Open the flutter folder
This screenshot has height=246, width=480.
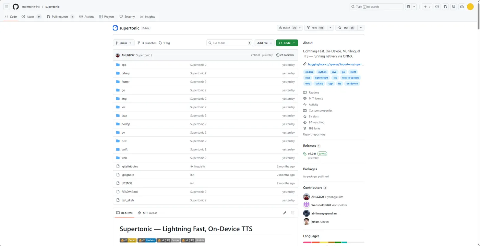point(125,82)
